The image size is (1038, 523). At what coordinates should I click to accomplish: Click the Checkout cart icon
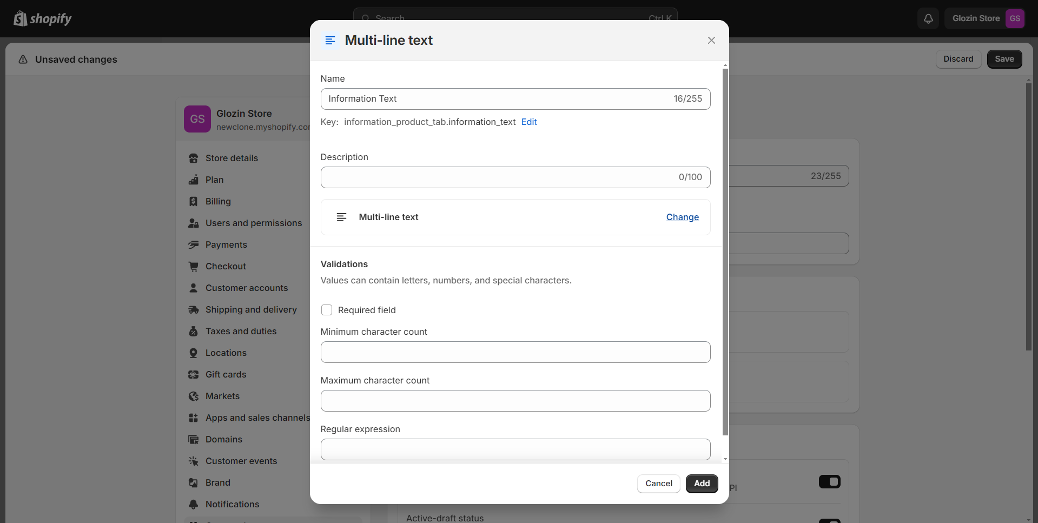[x=193, y=266]
